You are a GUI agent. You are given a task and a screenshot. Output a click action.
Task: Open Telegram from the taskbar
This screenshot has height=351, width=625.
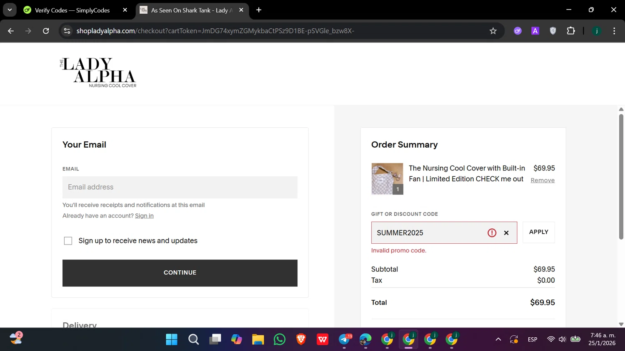click(345, 340)
